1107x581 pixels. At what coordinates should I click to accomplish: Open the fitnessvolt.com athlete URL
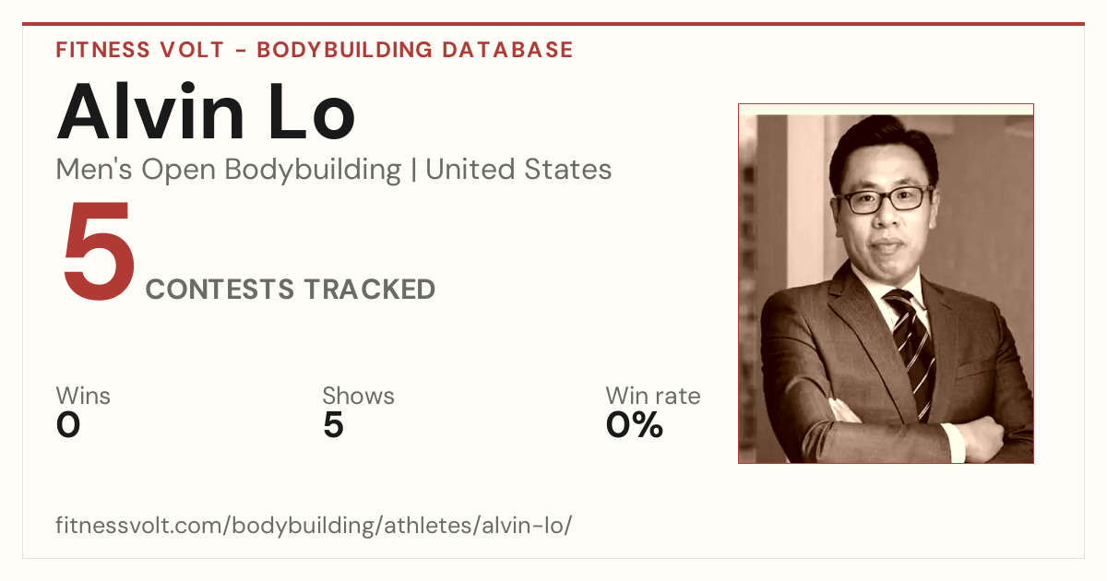coord(315,526)
